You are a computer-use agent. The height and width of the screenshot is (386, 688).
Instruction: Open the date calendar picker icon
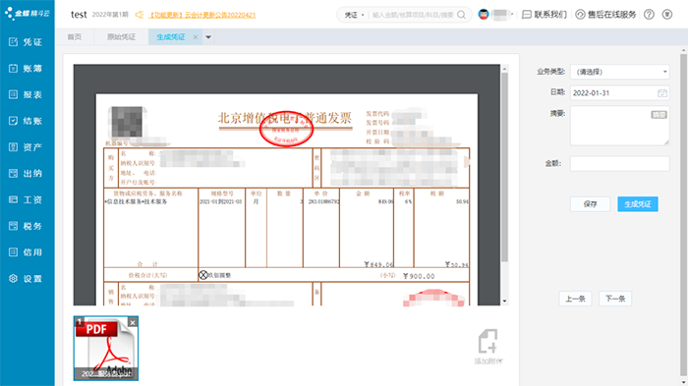click(x=662, y=93)
